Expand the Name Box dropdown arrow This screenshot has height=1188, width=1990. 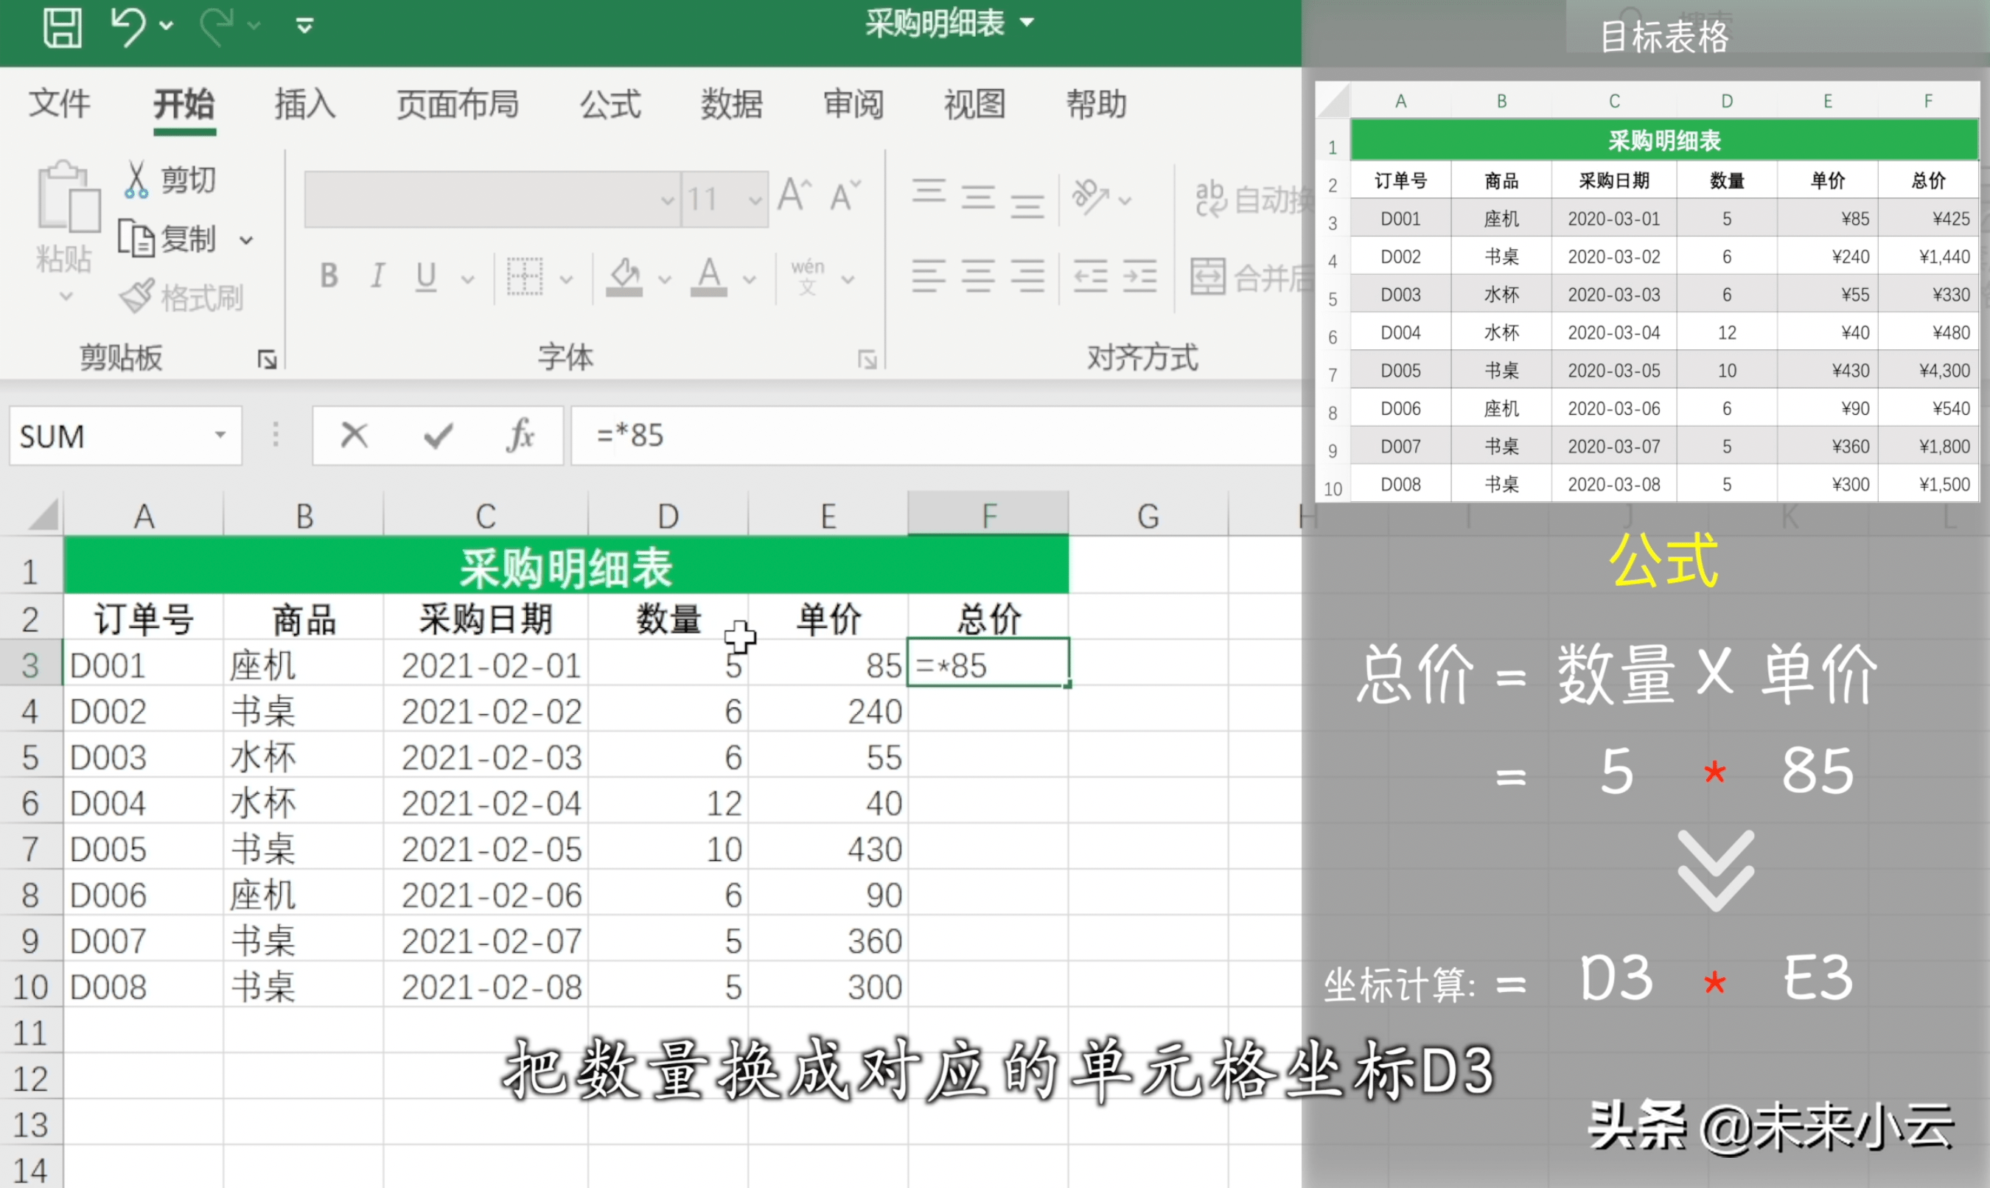[x=220, y=436]
